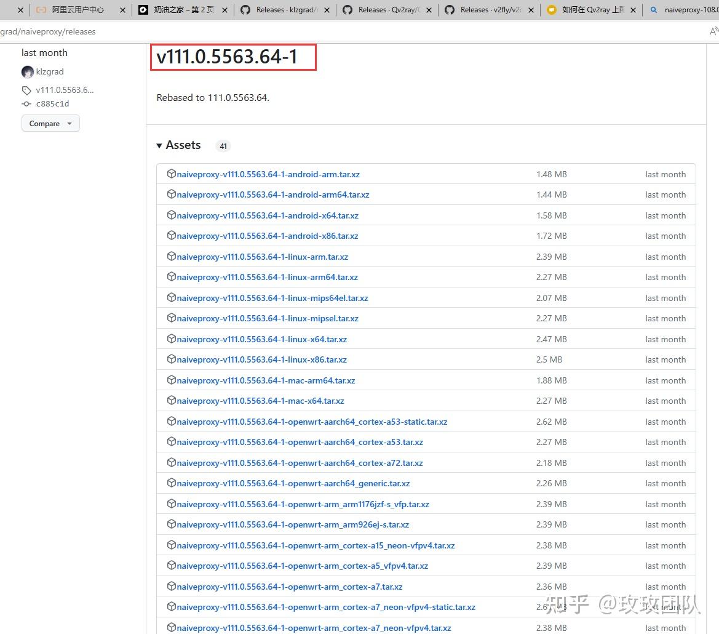Download openwrt-arm_cortex-a15_neon-vfpv4.tar.xz

316,546
